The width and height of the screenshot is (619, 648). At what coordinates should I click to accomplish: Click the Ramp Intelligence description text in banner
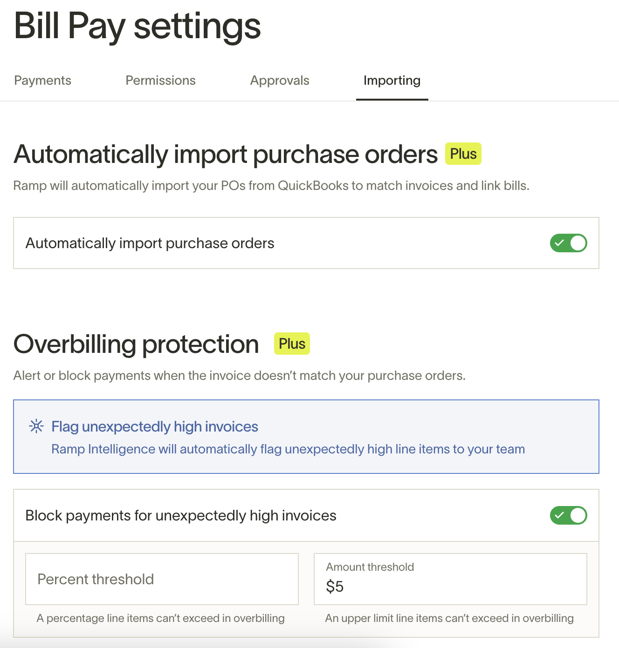(x=288, y=449)
